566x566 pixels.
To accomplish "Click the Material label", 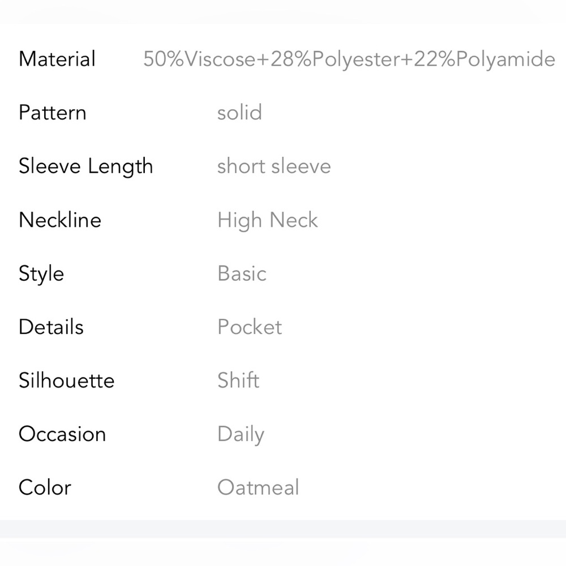I will tap(57, 59).
